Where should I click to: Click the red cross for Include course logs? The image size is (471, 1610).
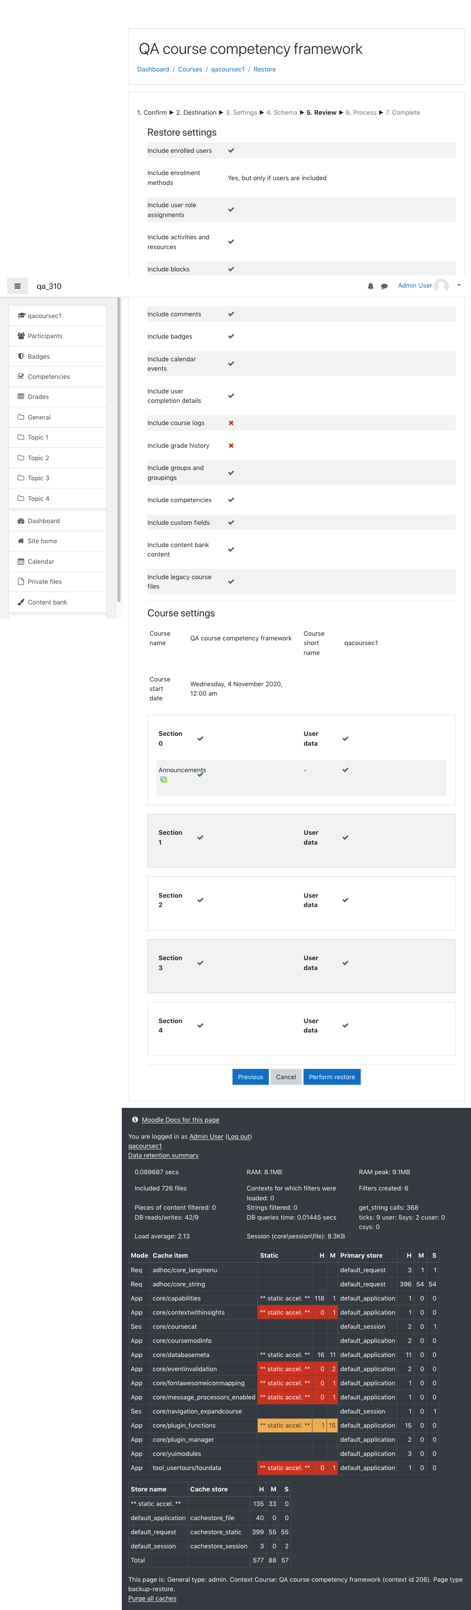coord(231,423)
